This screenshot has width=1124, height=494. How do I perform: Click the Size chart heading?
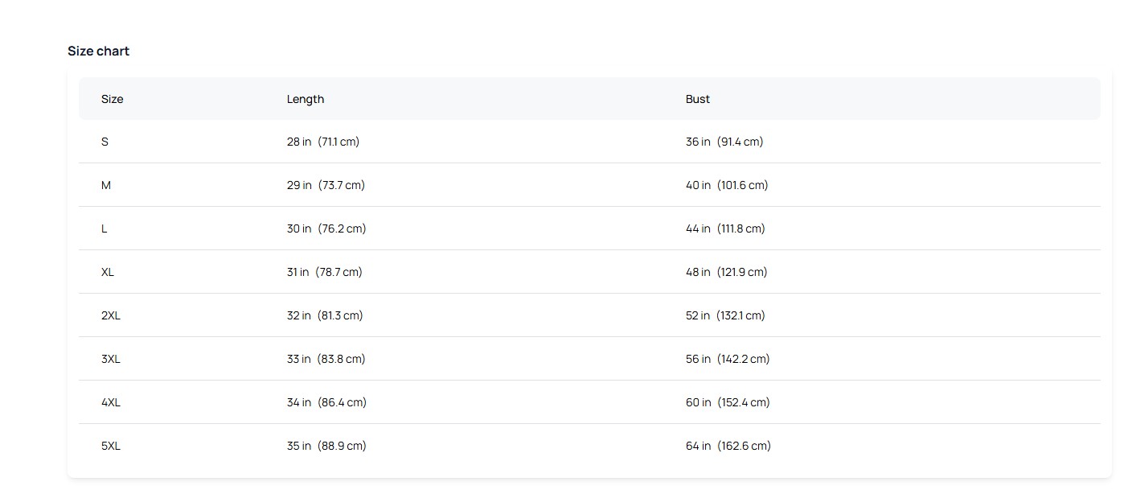pyautogui.click(x=98, y=51)
